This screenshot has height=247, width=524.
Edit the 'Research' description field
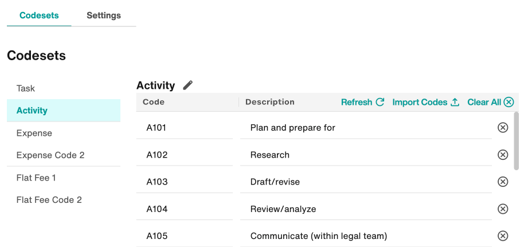(x=366, y=155)
